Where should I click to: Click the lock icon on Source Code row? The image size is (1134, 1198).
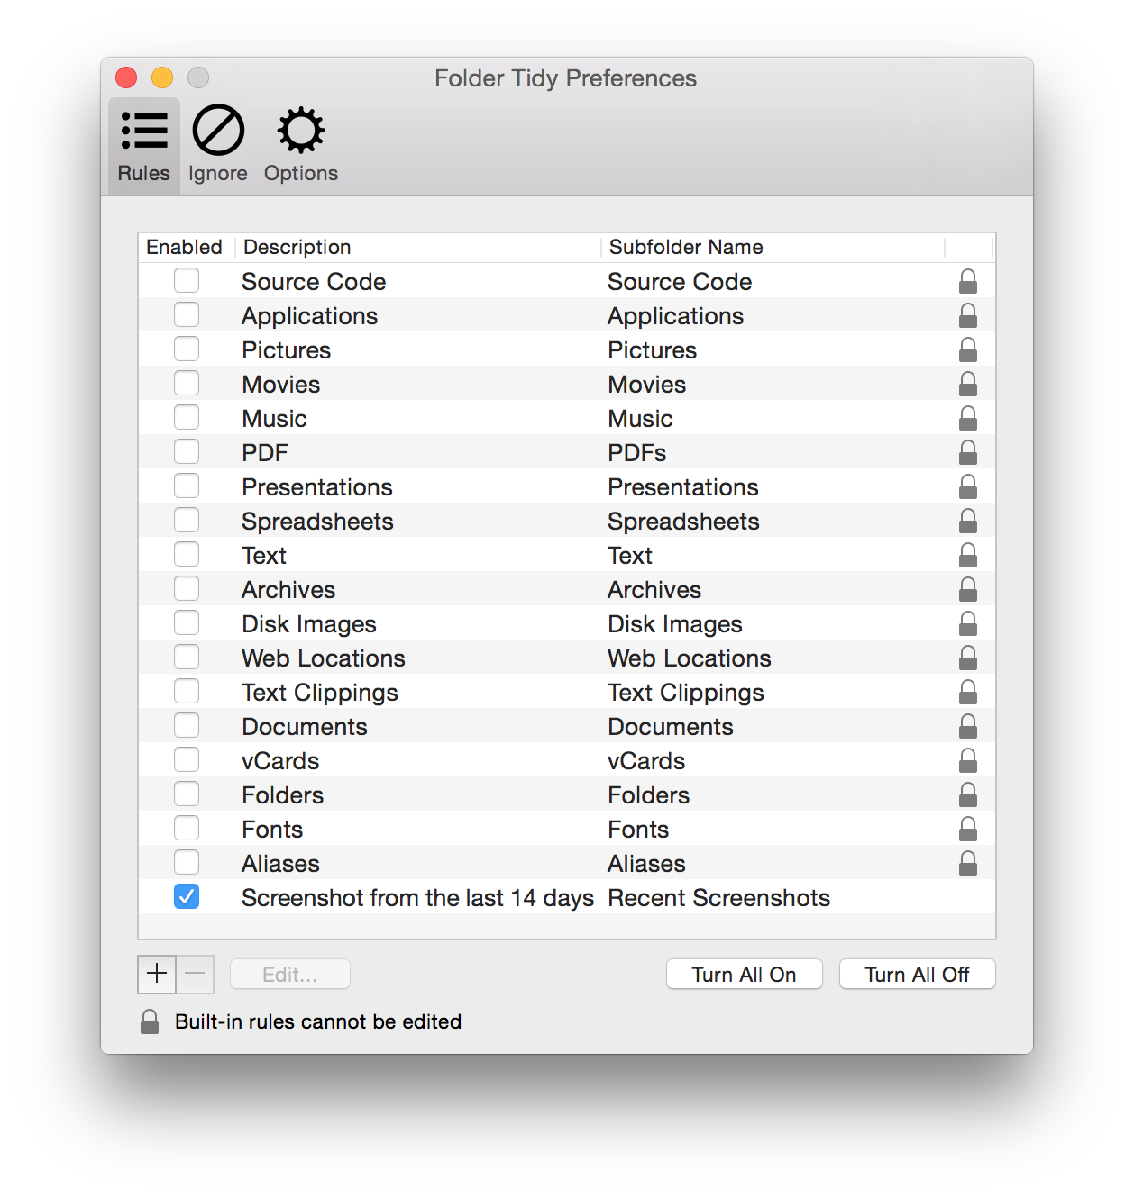pyautogui.click(x=968, y=281)
